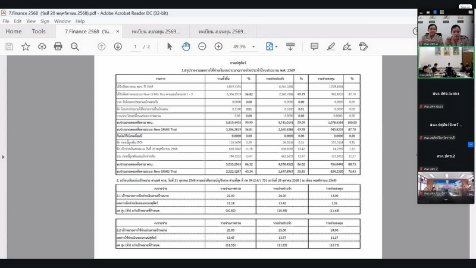476x268 pixels.
Task: Go to next page arrow
Action: 118,46
